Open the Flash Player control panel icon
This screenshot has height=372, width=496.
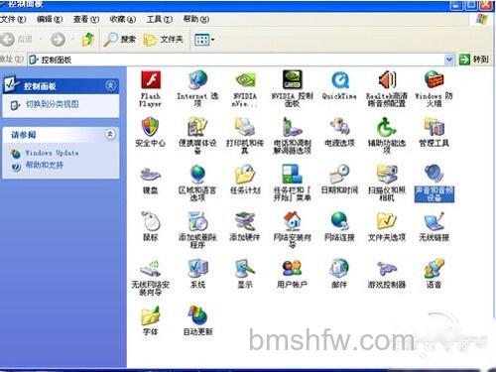pos(151,80)
